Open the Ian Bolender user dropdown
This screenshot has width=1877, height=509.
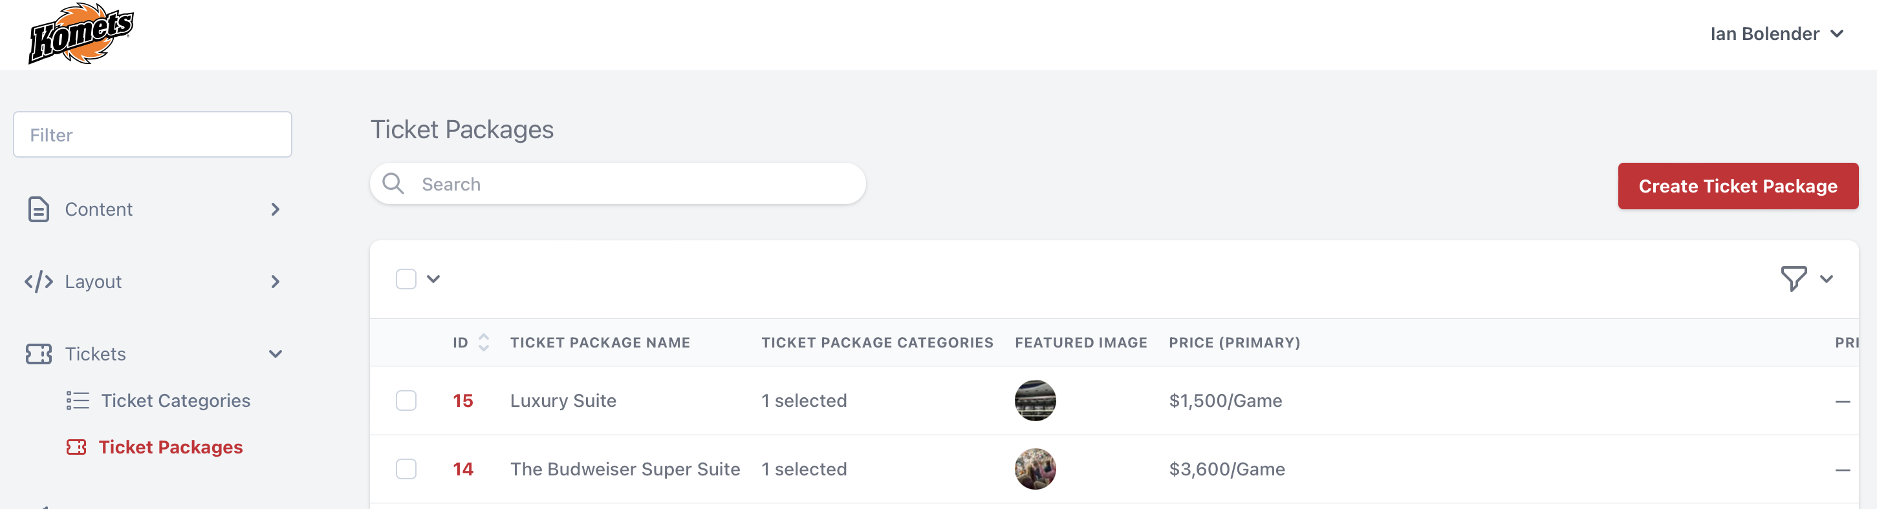(1777, 34)
